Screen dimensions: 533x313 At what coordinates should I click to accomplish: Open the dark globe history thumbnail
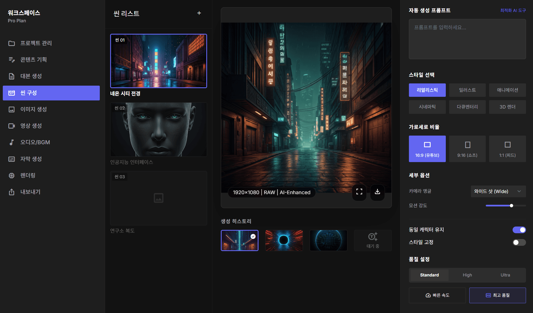tap(328, 240)
